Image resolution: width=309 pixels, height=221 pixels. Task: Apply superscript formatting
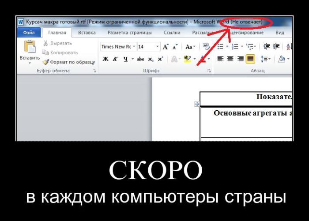click(160, 59)
